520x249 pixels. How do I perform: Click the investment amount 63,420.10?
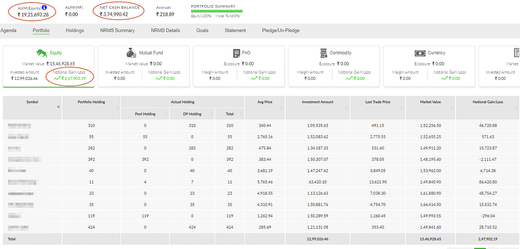[x=317, y=182]
